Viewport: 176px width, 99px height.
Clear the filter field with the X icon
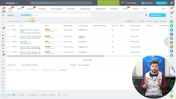tap(90, 15)
